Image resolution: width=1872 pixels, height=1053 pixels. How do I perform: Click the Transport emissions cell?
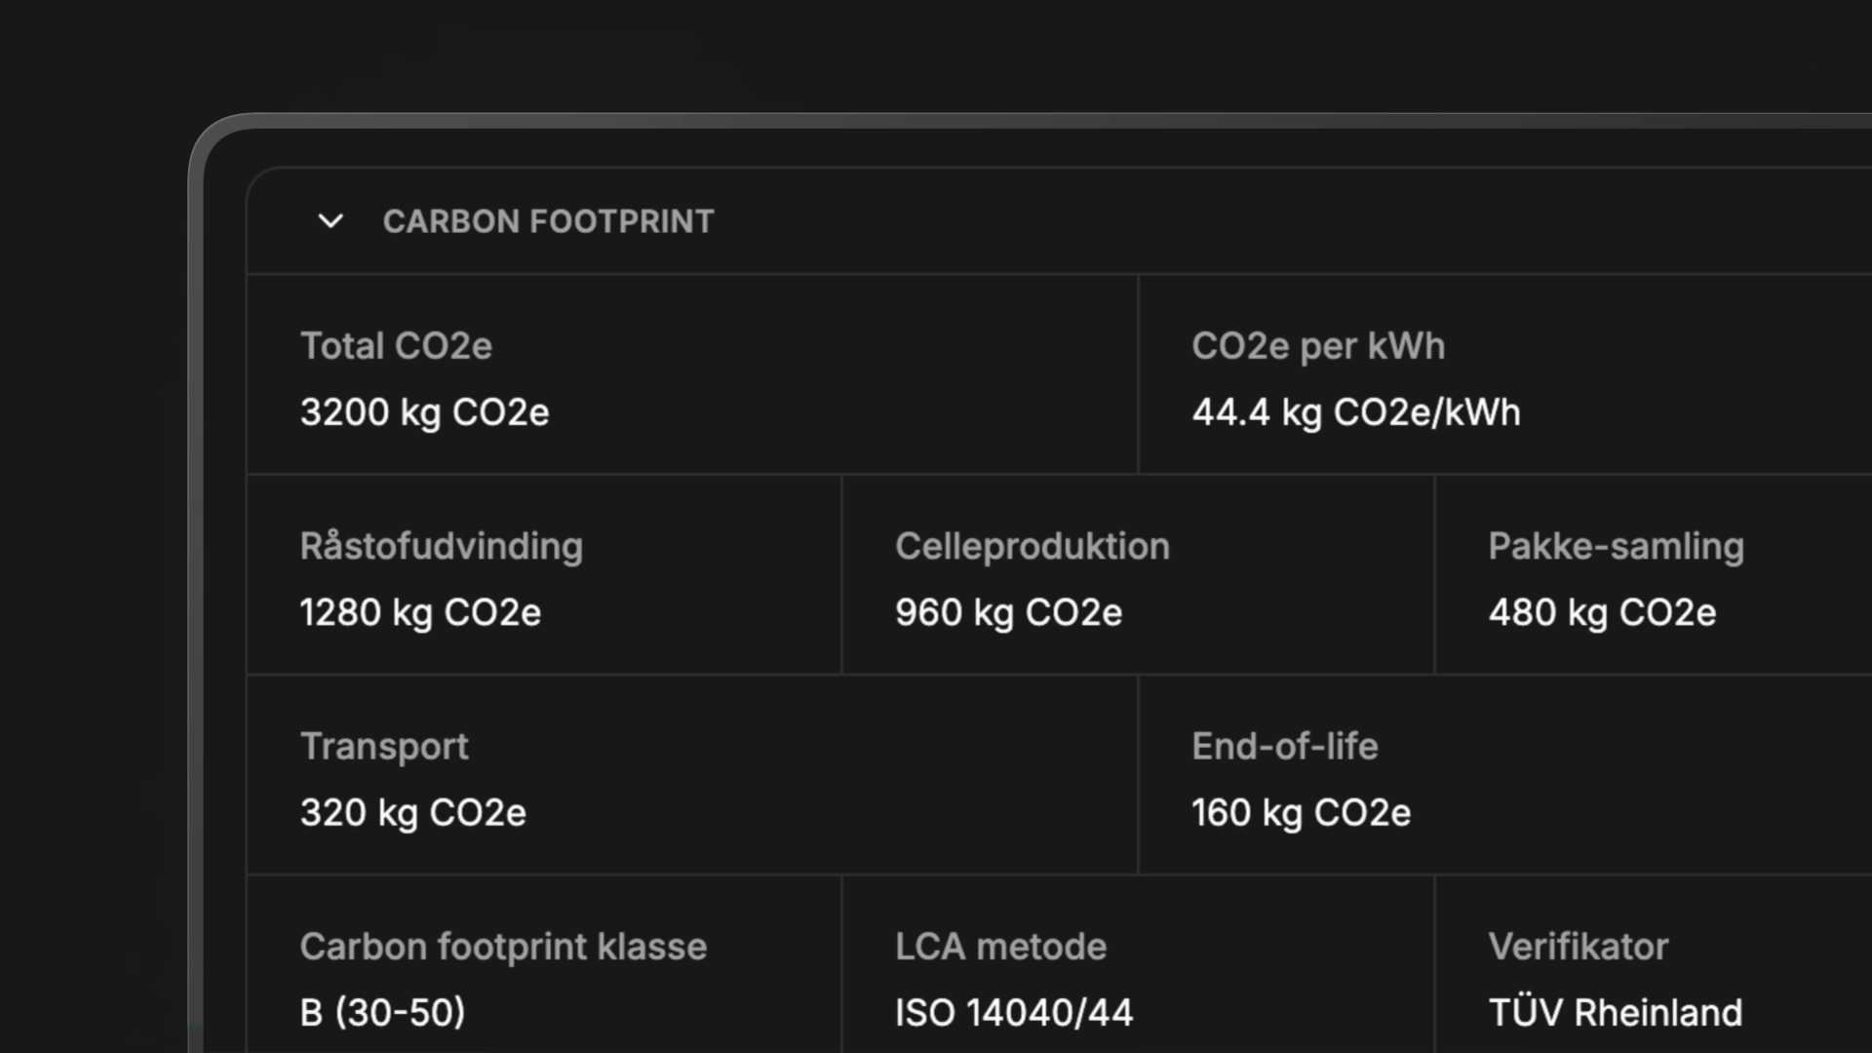click(x=682, y=778)
